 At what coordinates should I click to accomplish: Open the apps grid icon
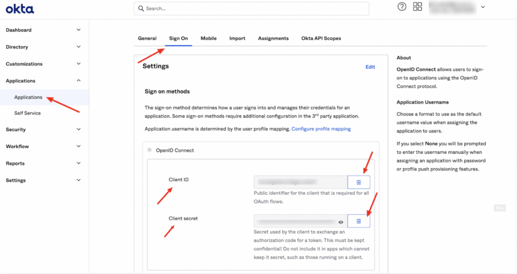point(418,7)
